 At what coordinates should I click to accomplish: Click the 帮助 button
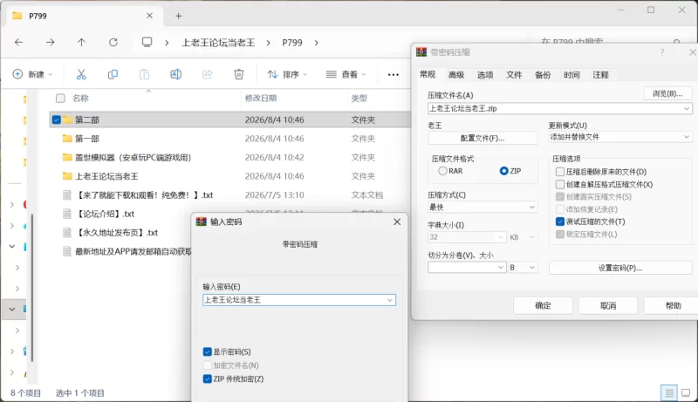pyautogui.click(x=673, y=305)
